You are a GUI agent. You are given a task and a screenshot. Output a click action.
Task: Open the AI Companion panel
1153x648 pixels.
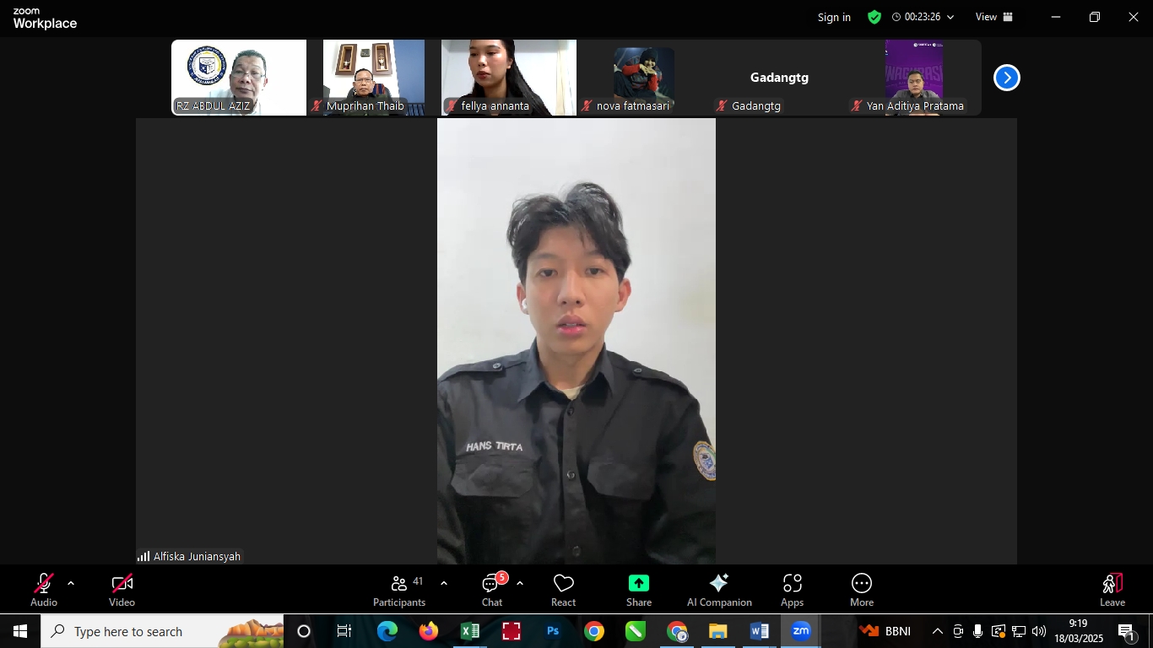(x=719, y=590)
